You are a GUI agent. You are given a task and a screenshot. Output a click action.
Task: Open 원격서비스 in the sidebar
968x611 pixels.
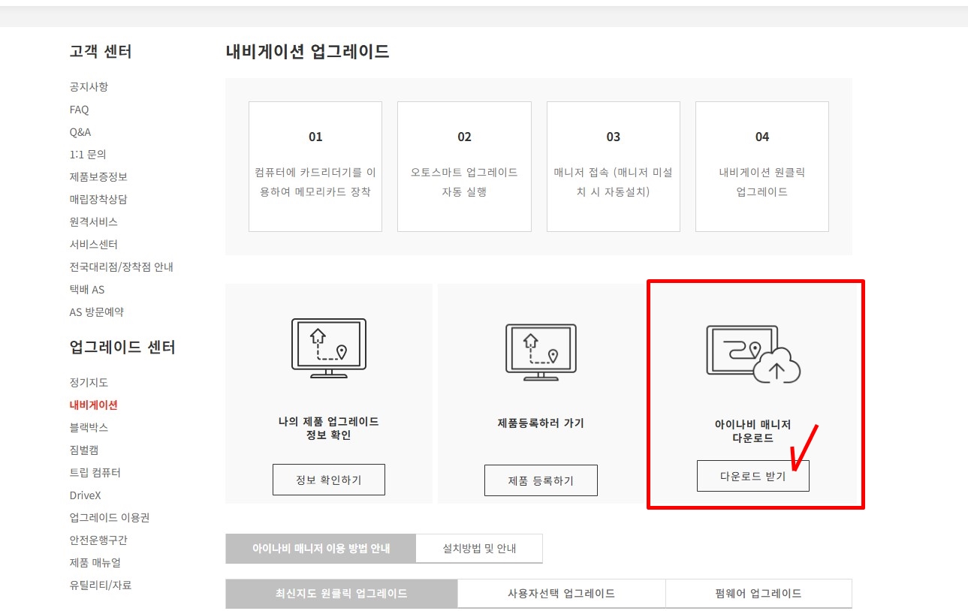pyautogui.click(x=93, y=222)
